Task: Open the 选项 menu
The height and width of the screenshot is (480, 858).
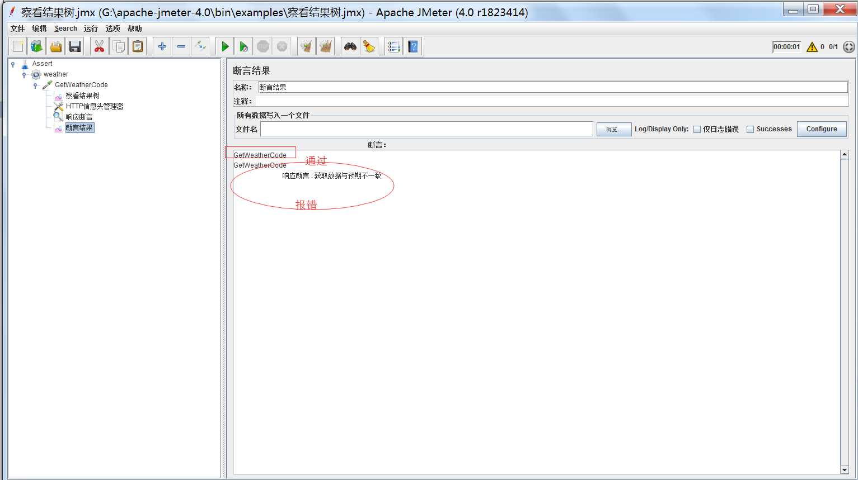Action: click(x=112, y=28)
